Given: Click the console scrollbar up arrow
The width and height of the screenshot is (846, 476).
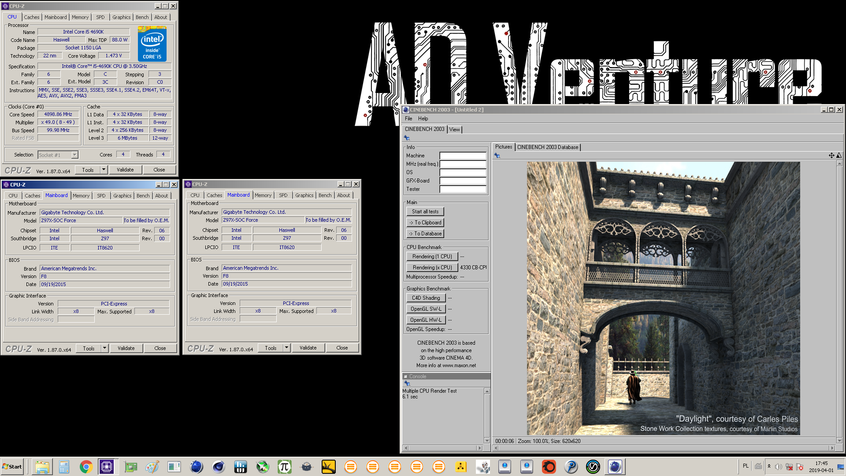Looking at the screenshot, I should (487, 391).
